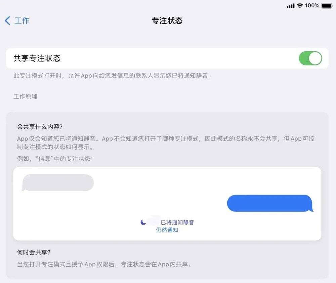
Task: Tap the 已将通知静音 status text
Action: coord(177,222)
